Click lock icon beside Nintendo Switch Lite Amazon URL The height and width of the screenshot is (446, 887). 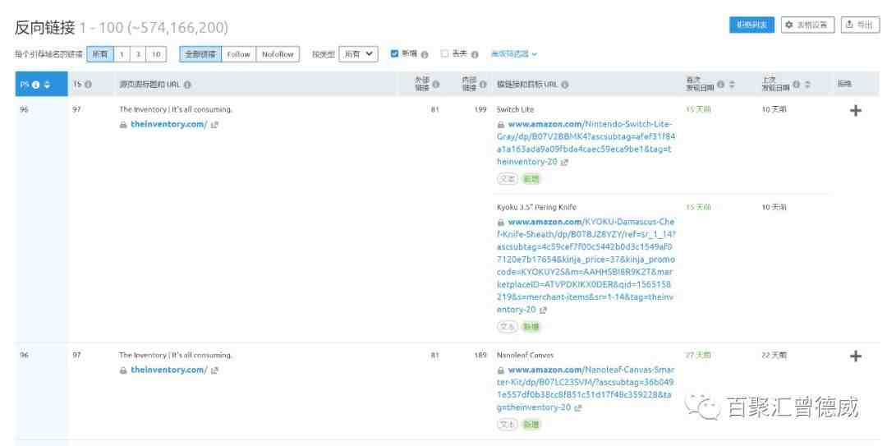coord(501,125)
